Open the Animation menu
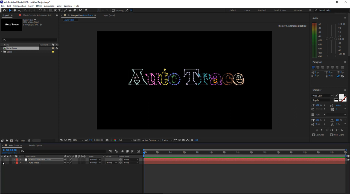The width and height of the screenshot is (350, 194). point(49,6)
